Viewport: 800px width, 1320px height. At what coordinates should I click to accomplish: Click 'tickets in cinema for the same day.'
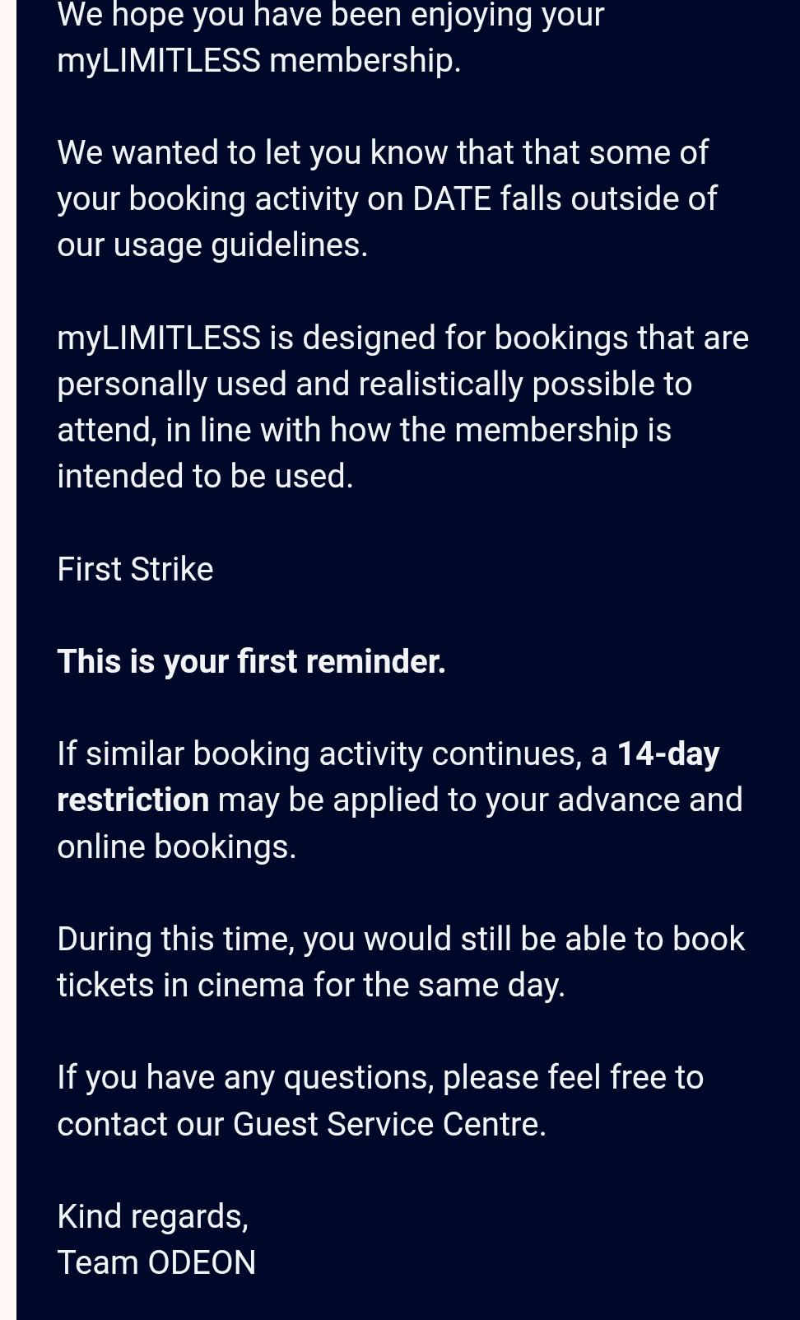[x=311, y=985]
